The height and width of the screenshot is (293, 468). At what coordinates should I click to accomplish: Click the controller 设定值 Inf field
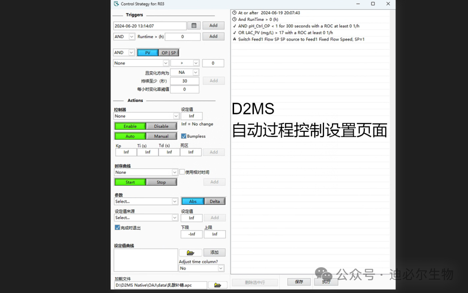(x=192, y=116)
